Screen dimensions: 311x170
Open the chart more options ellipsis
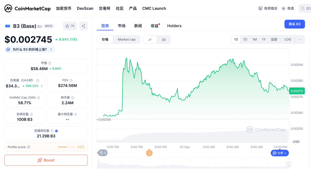[300, 40]
